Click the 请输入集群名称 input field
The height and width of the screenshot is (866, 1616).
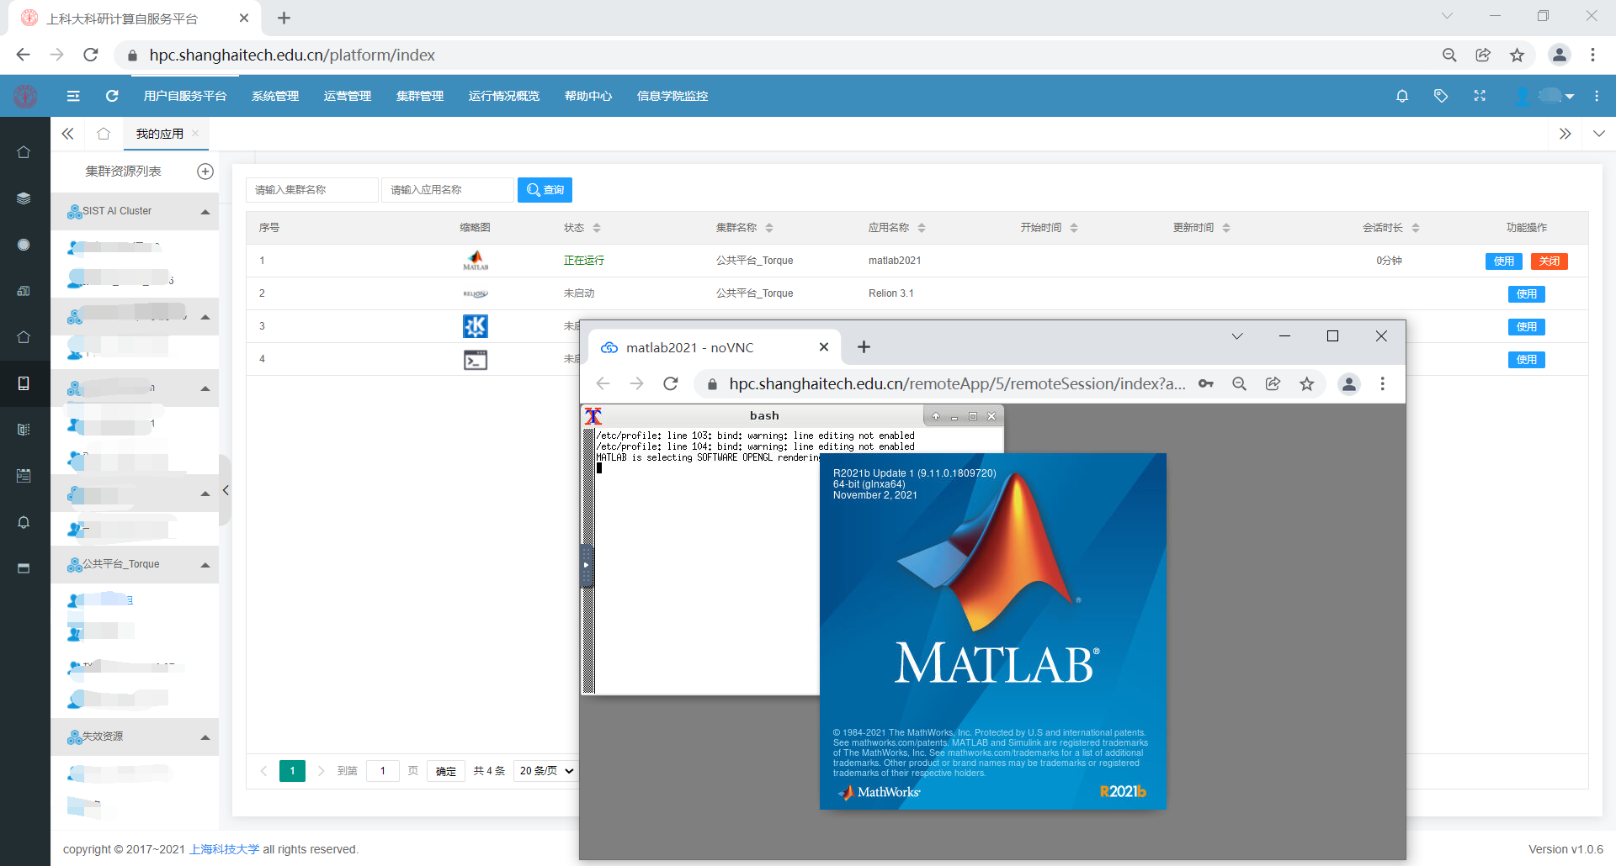[311, 190]
